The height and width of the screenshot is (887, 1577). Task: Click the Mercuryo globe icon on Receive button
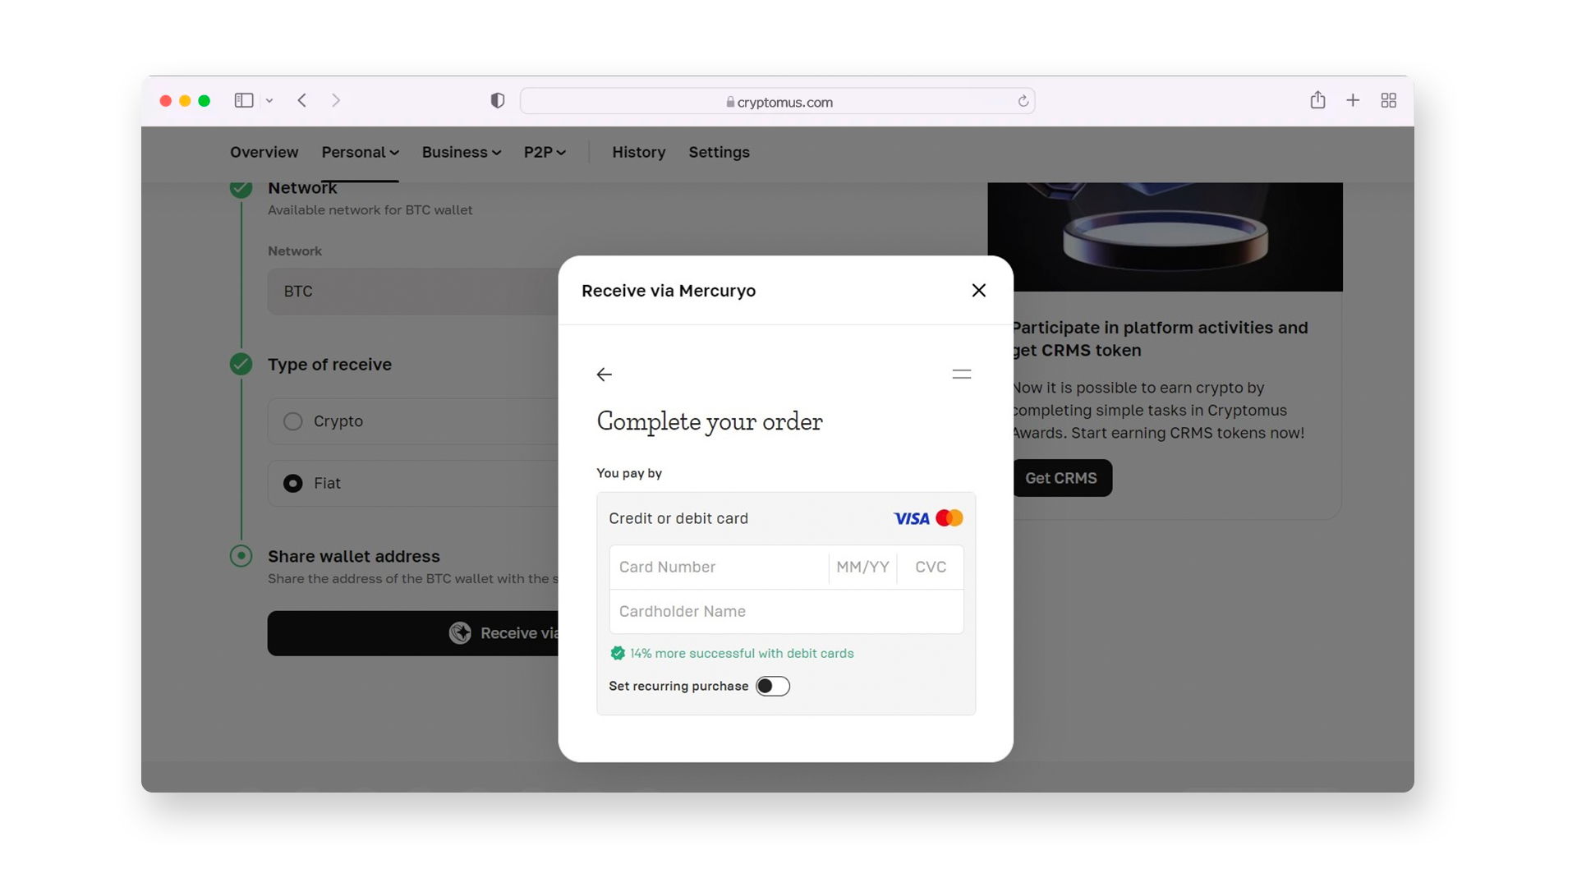point(460,633)
